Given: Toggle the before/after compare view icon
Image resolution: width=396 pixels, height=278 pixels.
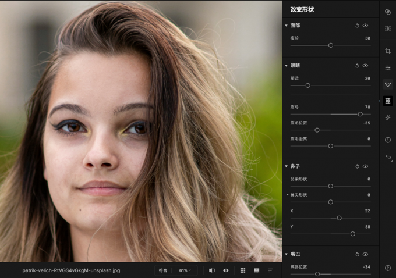Looking at the screenshot, I should pos(212,270).
